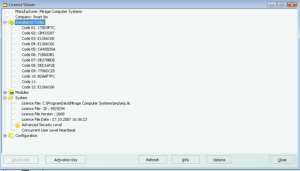Expand the Configuration tree node
The height and width of the screenshot is (171, 300).
tap(5, 136)
